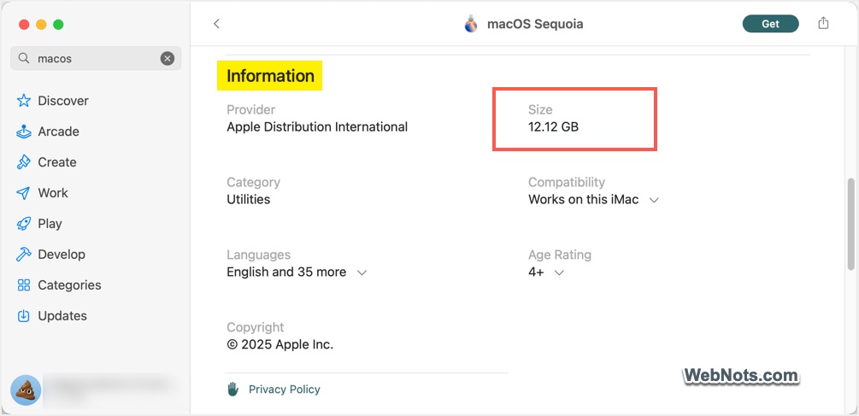The height and width of the screenshot is (416, 859).
Task: Open the account avatar in sidebar
Action: (x=26, y=390)
